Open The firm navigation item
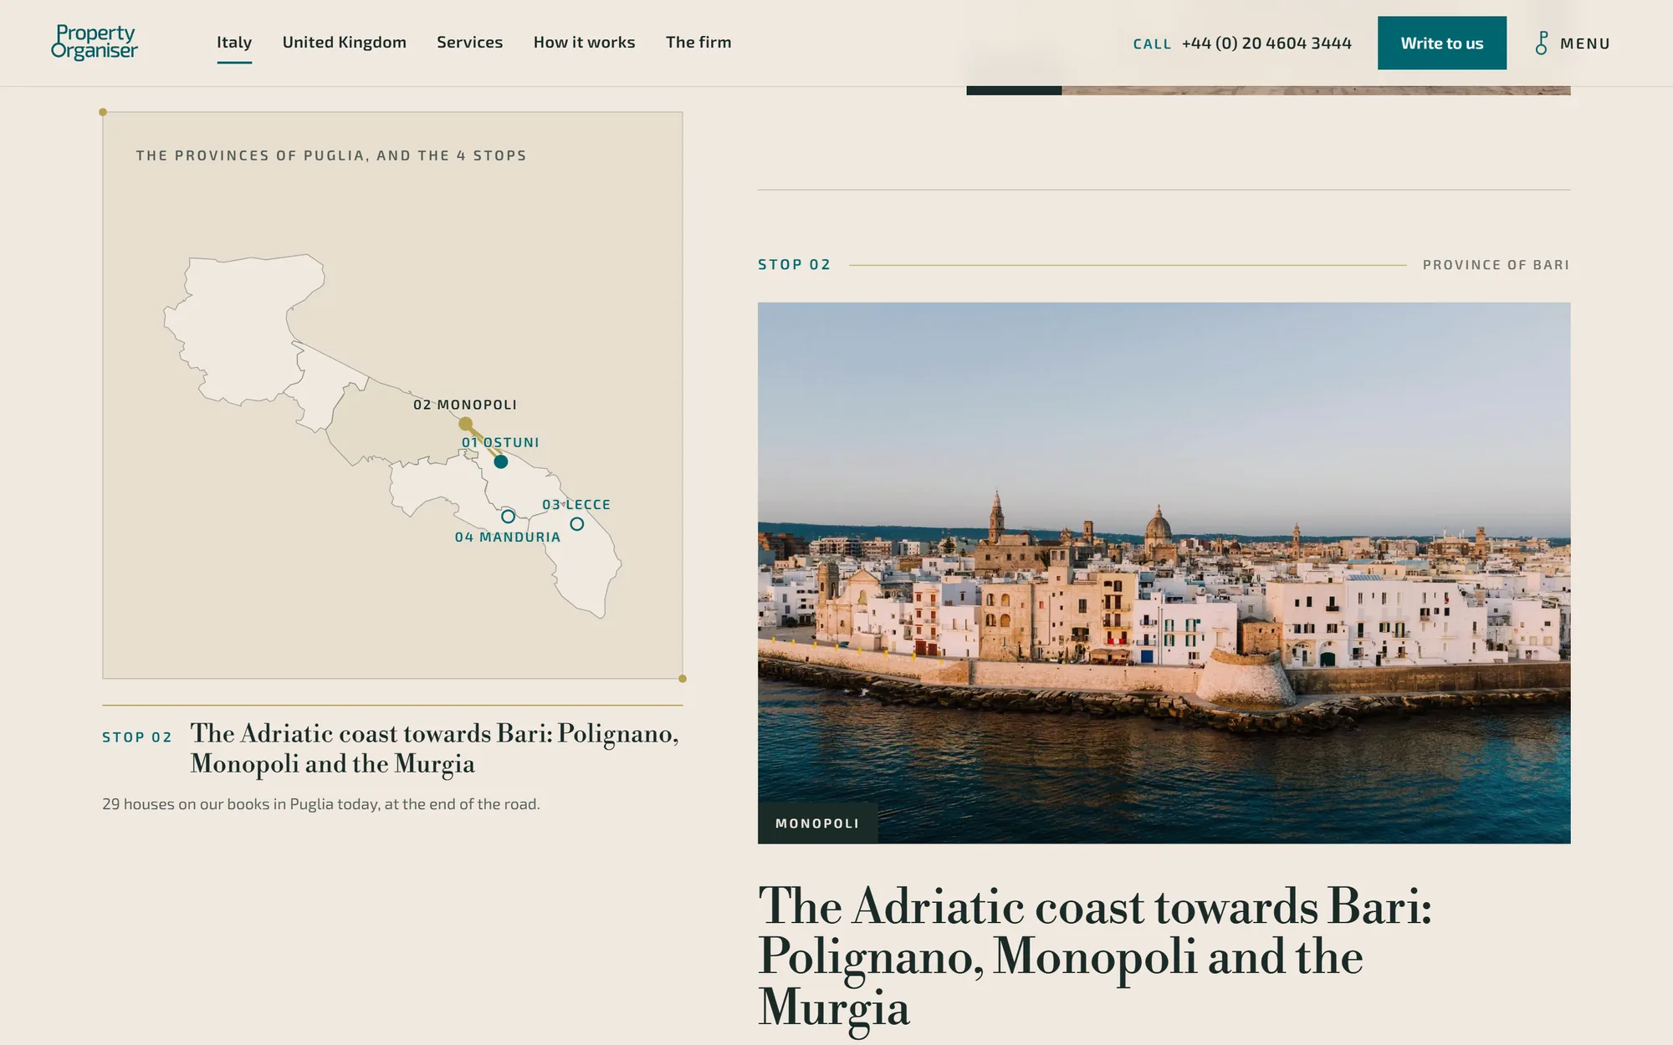This screenshot has width=1673, height=1045. pyautogui.click(x=698, y=42)
